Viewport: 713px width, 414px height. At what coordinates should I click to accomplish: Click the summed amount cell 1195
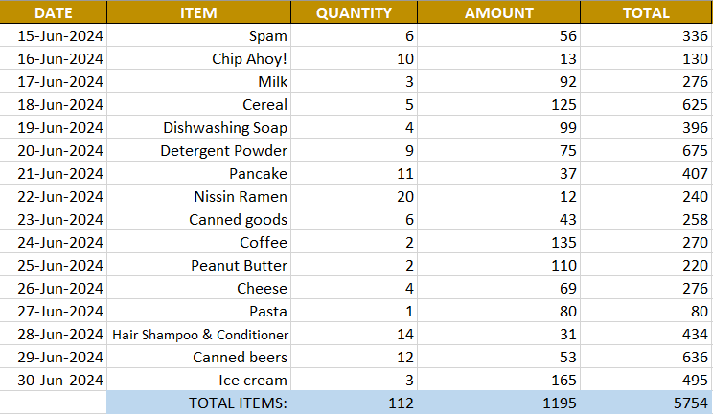[498, 403]
